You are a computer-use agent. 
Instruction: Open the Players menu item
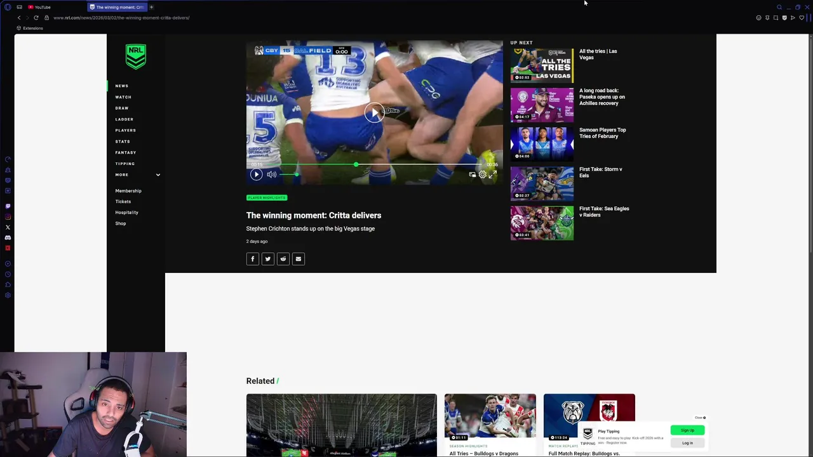(x=126, y=130)
